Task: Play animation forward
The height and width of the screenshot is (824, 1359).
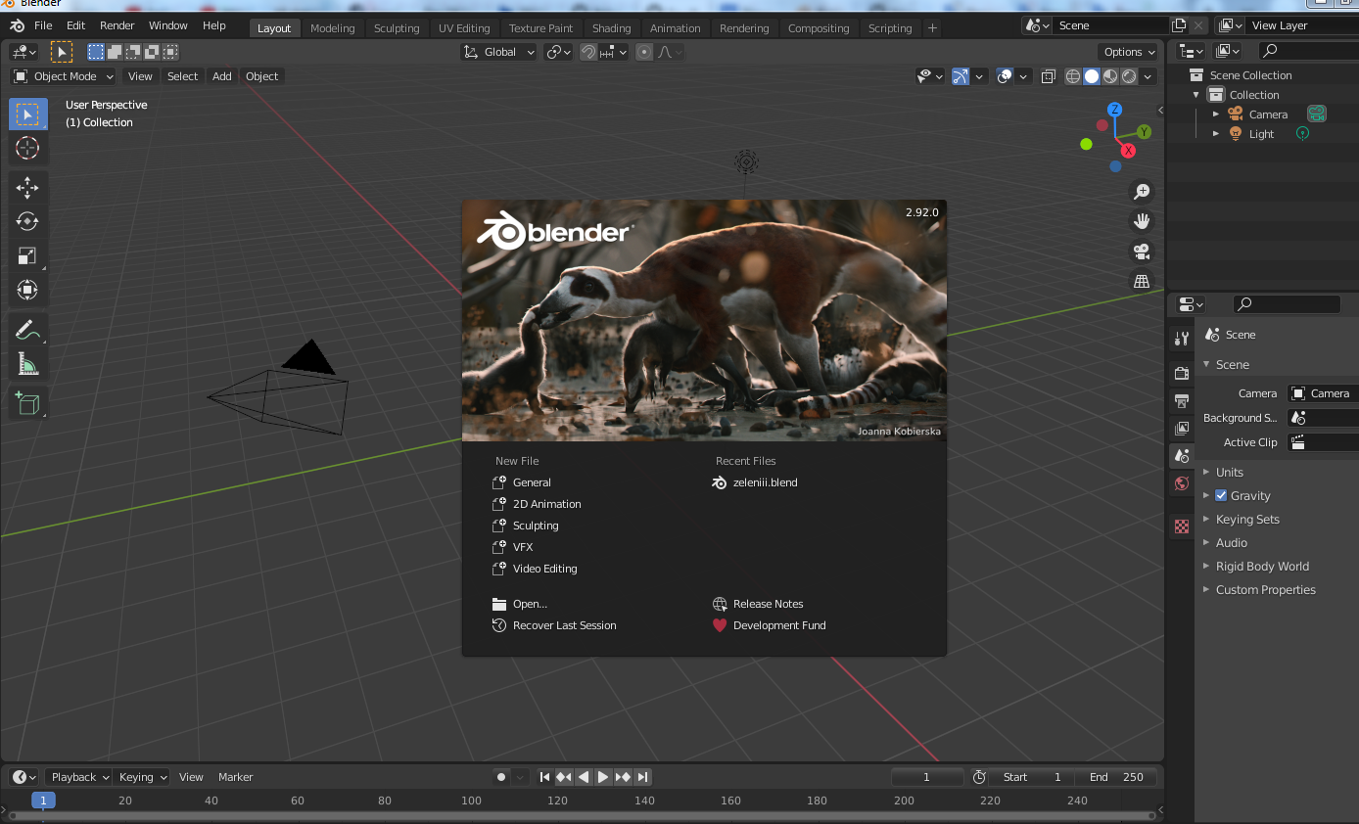Action: (603, 777)
